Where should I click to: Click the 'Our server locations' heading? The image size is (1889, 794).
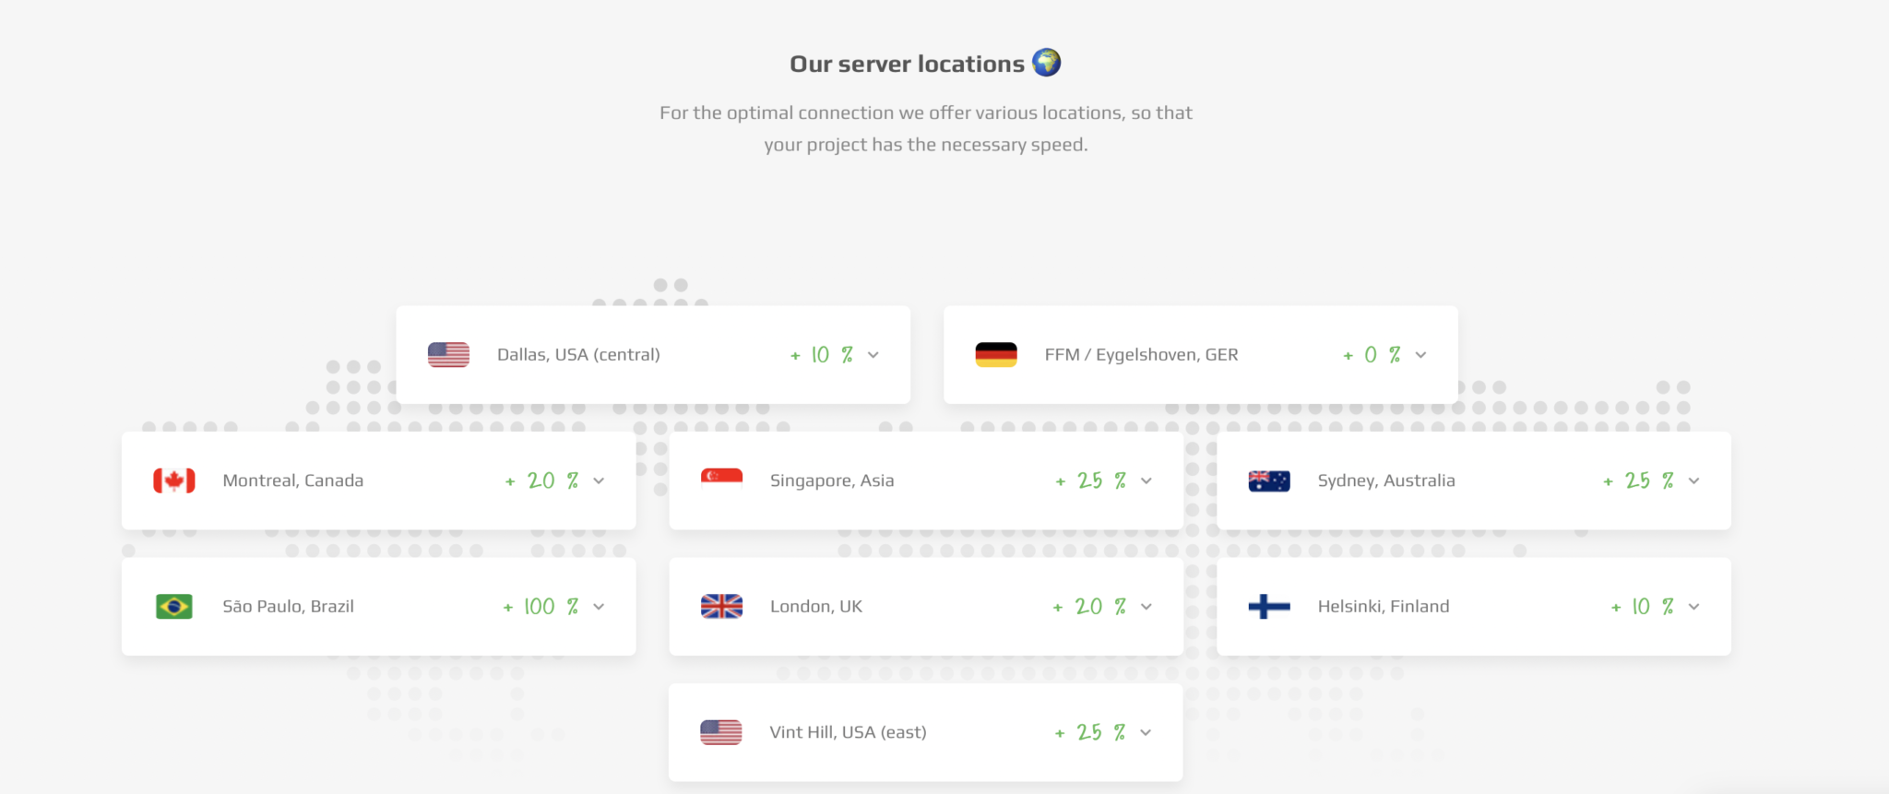tap(908, 64)
